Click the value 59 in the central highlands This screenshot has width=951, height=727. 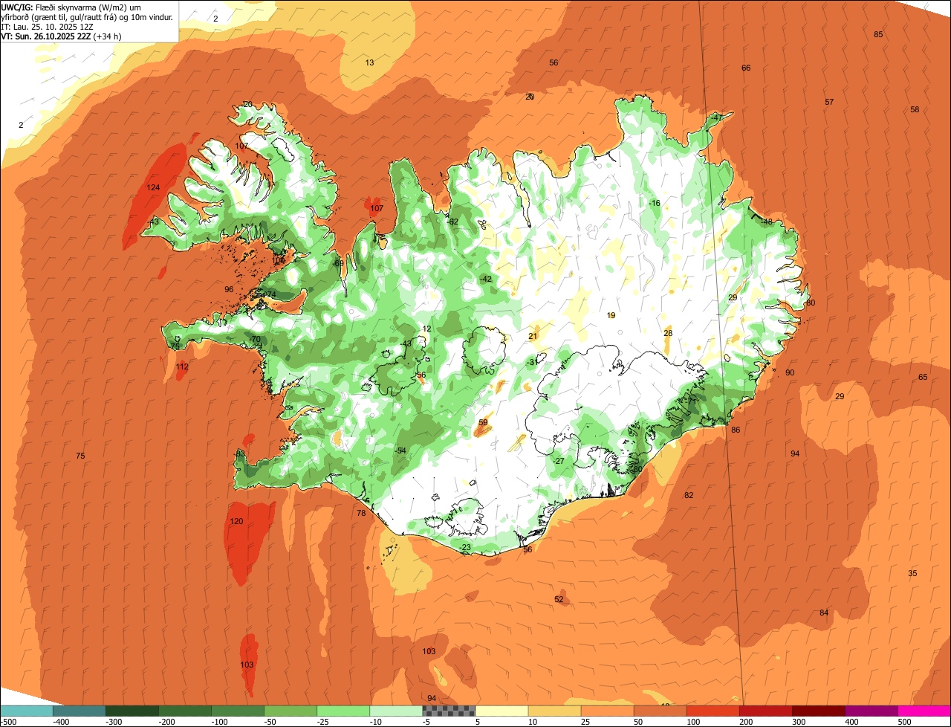(483, 423)
